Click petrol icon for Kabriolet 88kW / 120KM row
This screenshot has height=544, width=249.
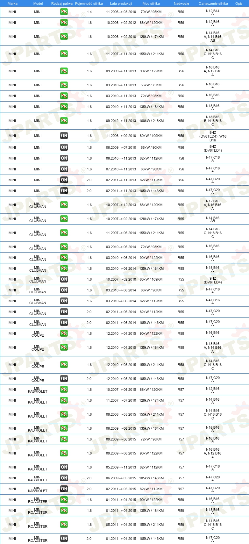pos(64,390)
